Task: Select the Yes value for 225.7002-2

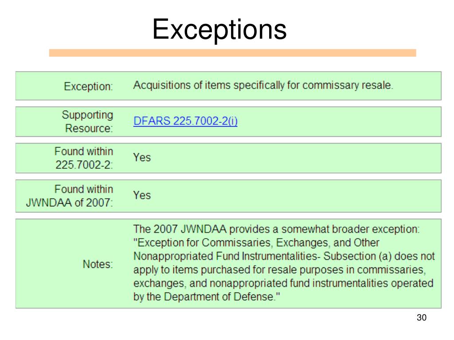Action: 142,158
